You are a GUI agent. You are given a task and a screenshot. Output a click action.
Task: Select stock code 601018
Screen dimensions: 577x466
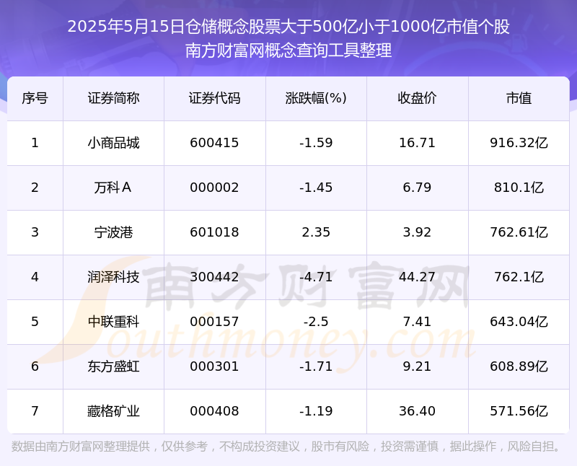pos(214,232)
